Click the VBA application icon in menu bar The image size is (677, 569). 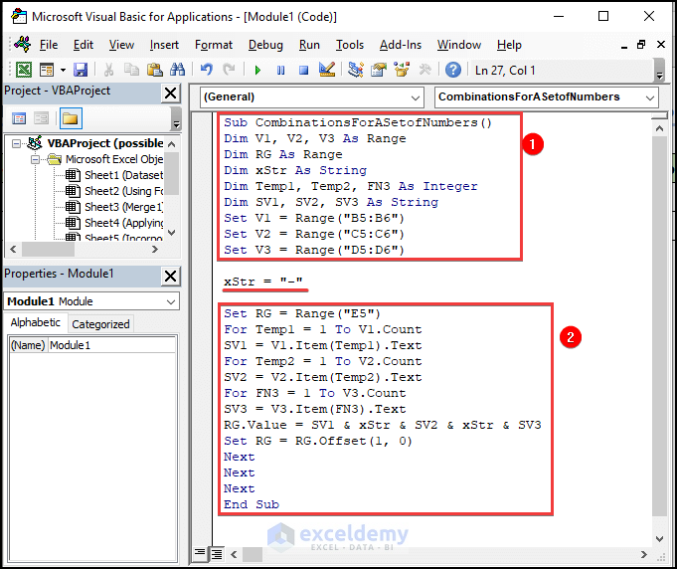tap(23, 44)
